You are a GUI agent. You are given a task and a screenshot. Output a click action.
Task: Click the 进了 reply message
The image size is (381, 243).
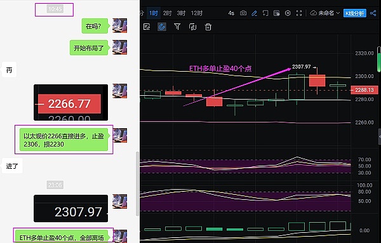coord(12,166)
